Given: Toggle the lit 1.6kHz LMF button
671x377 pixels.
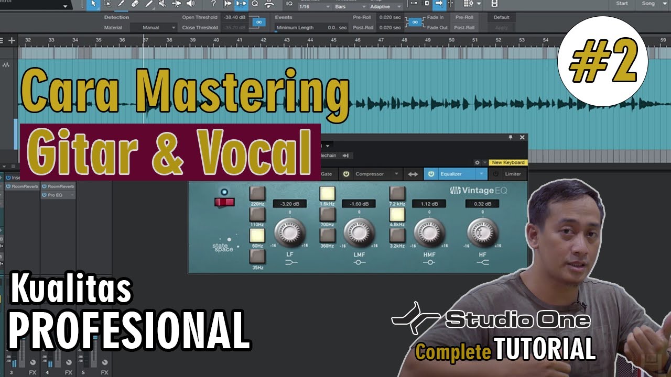Looking at the screenshot, I should click(327, 194).
